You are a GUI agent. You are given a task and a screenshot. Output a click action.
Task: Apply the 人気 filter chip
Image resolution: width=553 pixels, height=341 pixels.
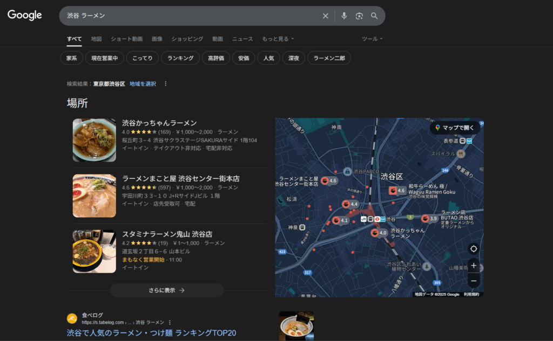269,58
